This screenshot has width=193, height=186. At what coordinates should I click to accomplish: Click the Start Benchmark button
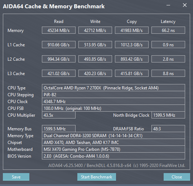point(97,177)
